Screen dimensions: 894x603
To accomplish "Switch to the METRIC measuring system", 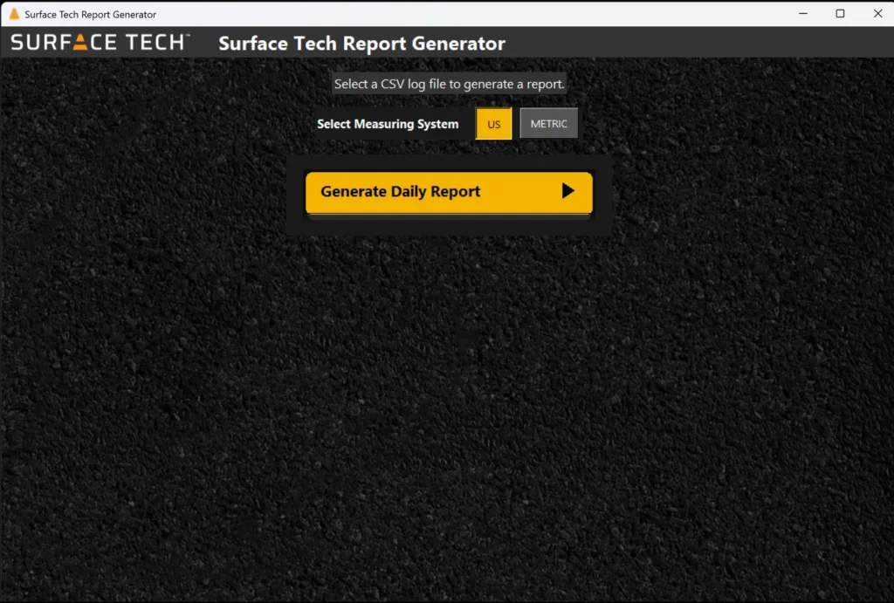I will click(x=548, y=124).
